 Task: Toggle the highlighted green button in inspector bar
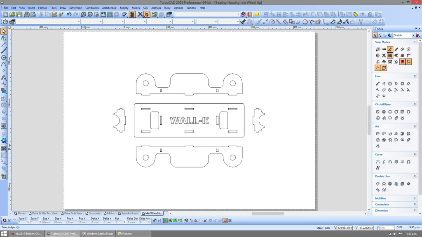tap(166, 221)
